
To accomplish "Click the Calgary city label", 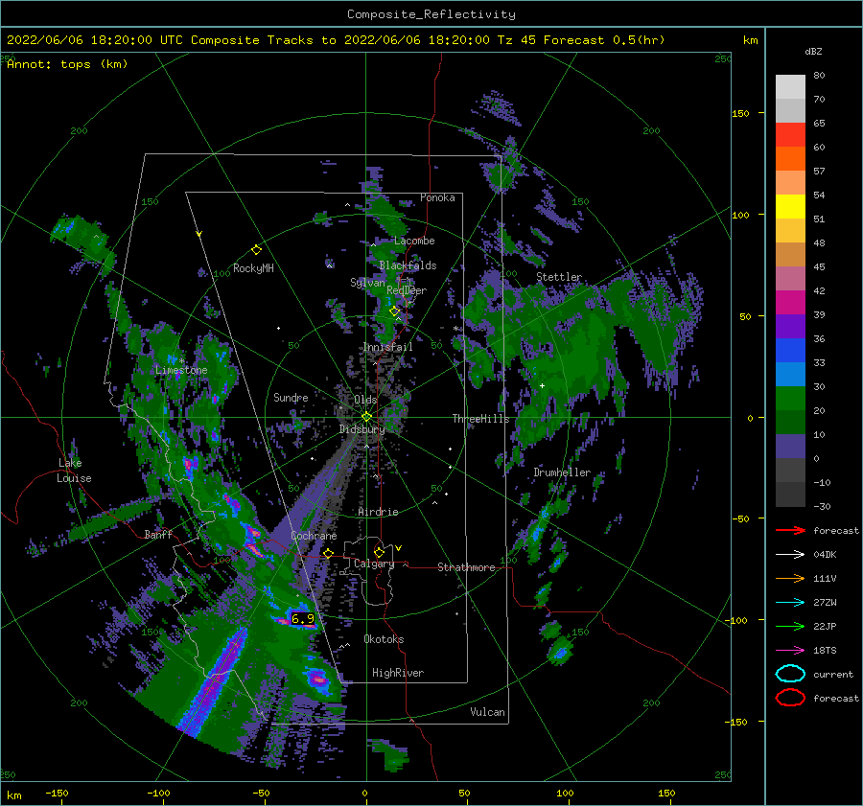I will [x=374, y=564].
